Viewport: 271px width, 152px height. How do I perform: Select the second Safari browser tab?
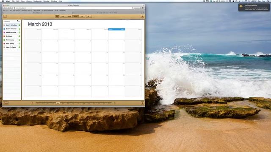107,13
